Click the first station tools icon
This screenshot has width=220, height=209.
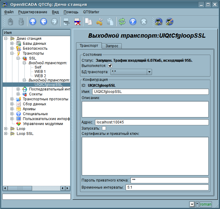[159, 22]
